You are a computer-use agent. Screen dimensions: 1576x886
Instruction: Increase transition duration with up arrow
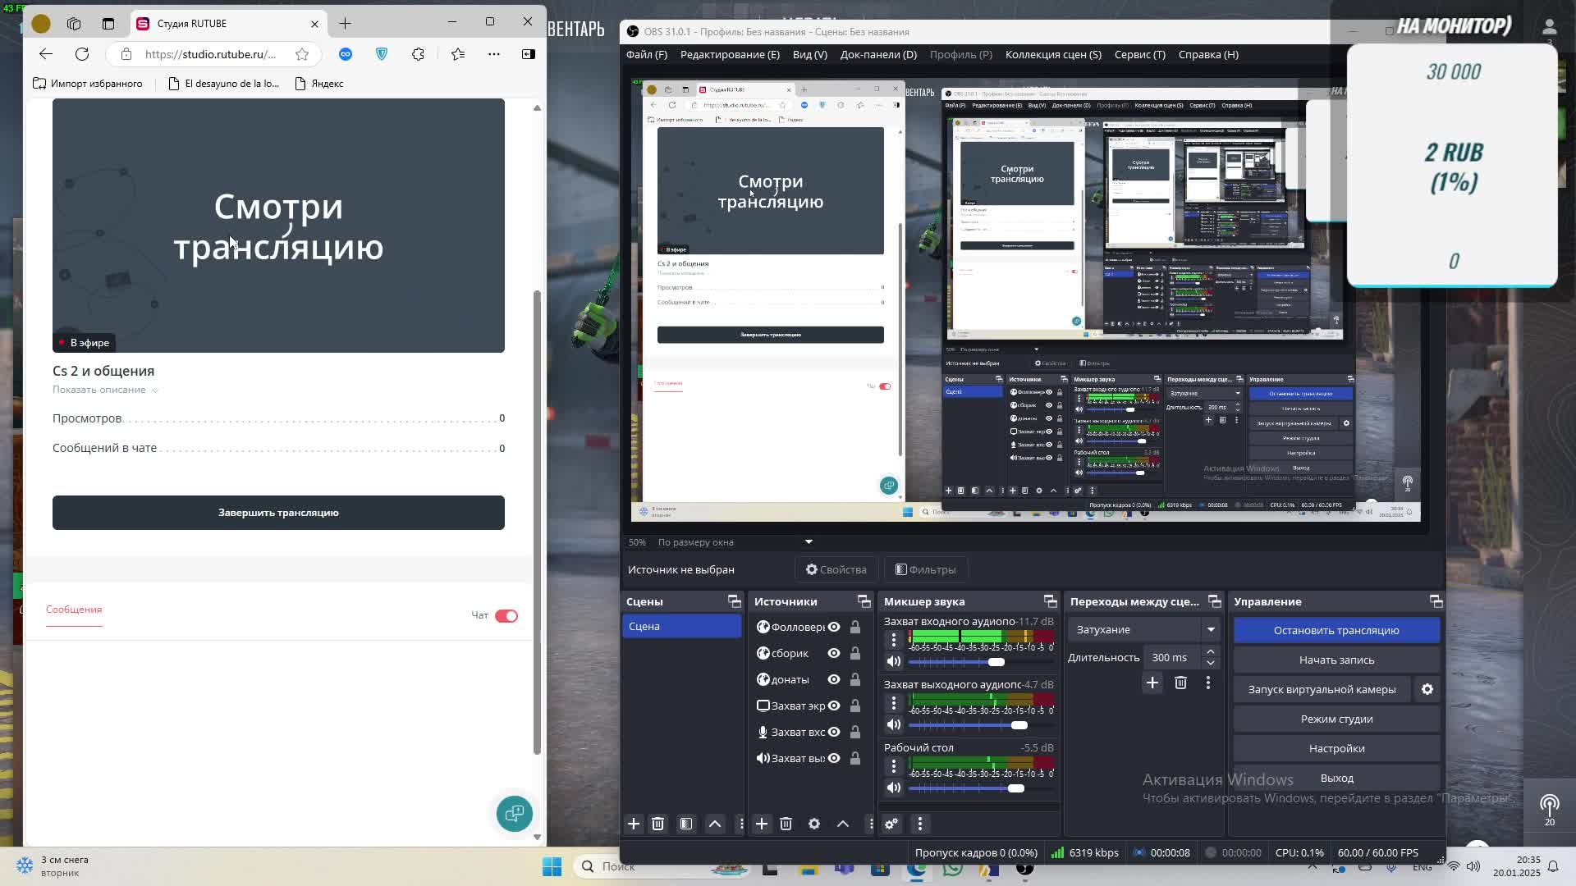1211,652
